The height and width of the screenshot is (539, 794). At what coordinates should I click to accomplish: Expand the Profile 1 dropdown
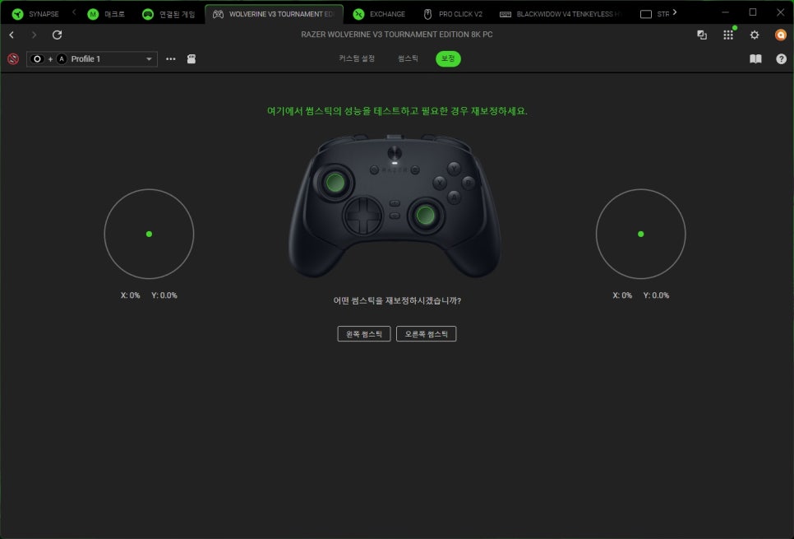(x=92, y=58)
